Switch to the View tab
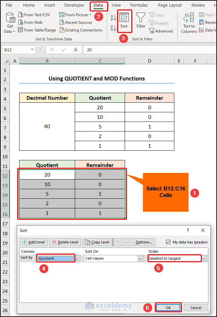The image size is (217, 317). (116, 5)
